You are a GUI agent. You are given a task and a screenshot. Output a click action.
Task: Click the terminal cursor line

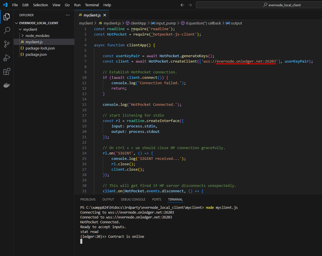coord(81,241)
